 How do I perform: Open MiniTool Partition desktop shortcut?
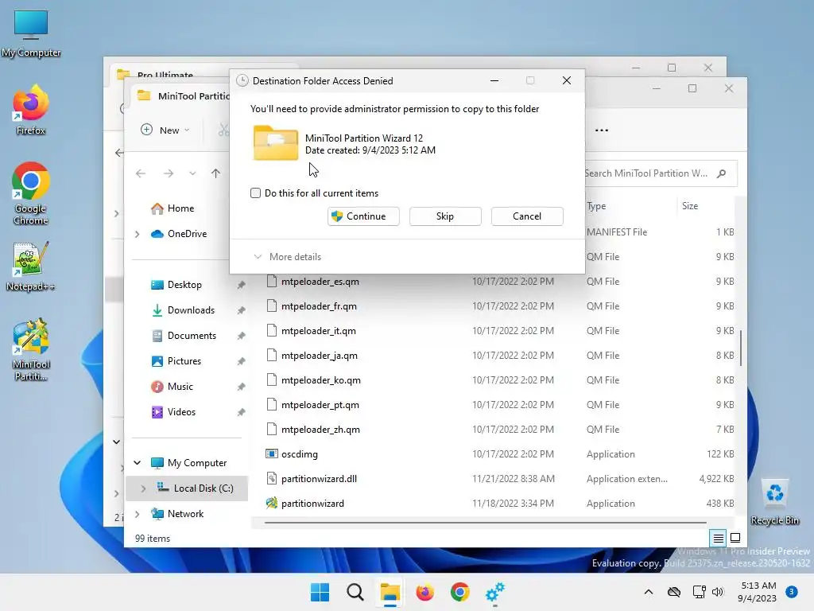[x=31, y=350]
